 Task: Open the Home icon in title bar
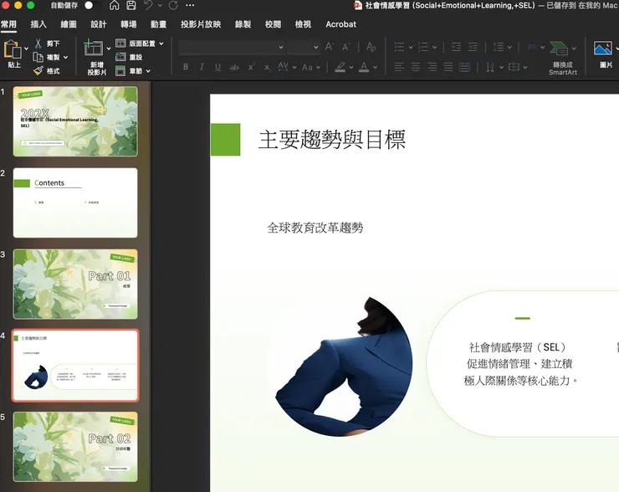pos(114,5)
